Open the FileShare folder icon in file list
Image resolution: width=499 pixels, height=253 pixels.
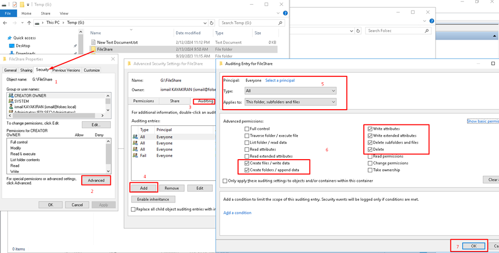click(93, 49)
